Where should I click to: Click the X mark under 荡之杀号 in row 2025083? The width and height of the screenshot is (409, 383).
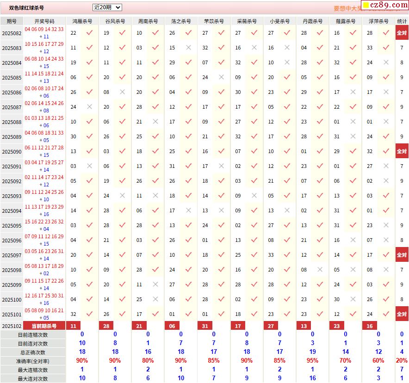(189, 48)
